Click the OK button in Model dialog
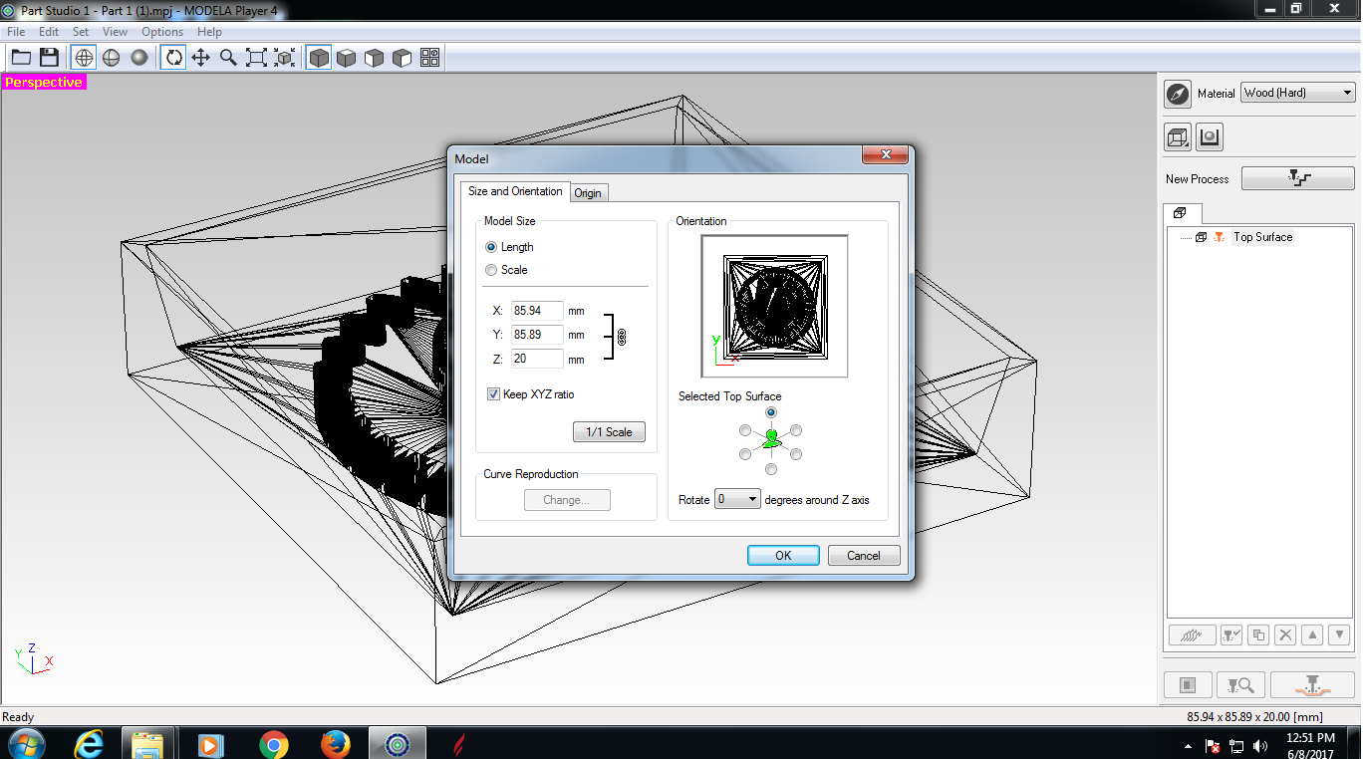Screen dimensions: 1363x759 coord(783,556)
